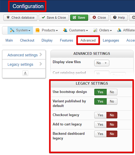
Task: Open the Products dropdown menu
Action: pos(47,30)
